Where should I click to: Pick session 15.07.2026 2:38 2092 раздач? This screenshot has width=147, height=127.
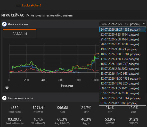pos(123,69)
